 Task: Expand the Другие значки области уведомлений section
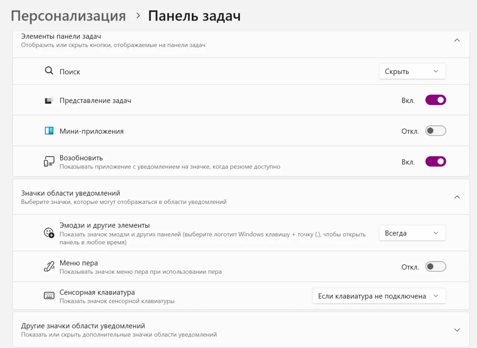pyautogui.click(x=457, y=330)
